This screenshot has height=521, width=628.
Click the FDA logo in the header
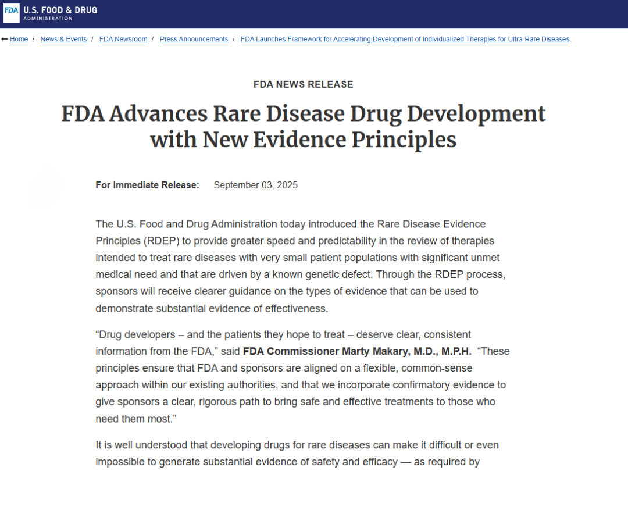point(11,13)
